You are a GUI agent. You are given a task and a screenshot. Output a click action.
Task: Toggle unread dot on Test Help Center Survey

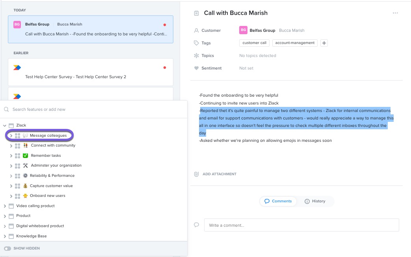click(x=165, y=68)
